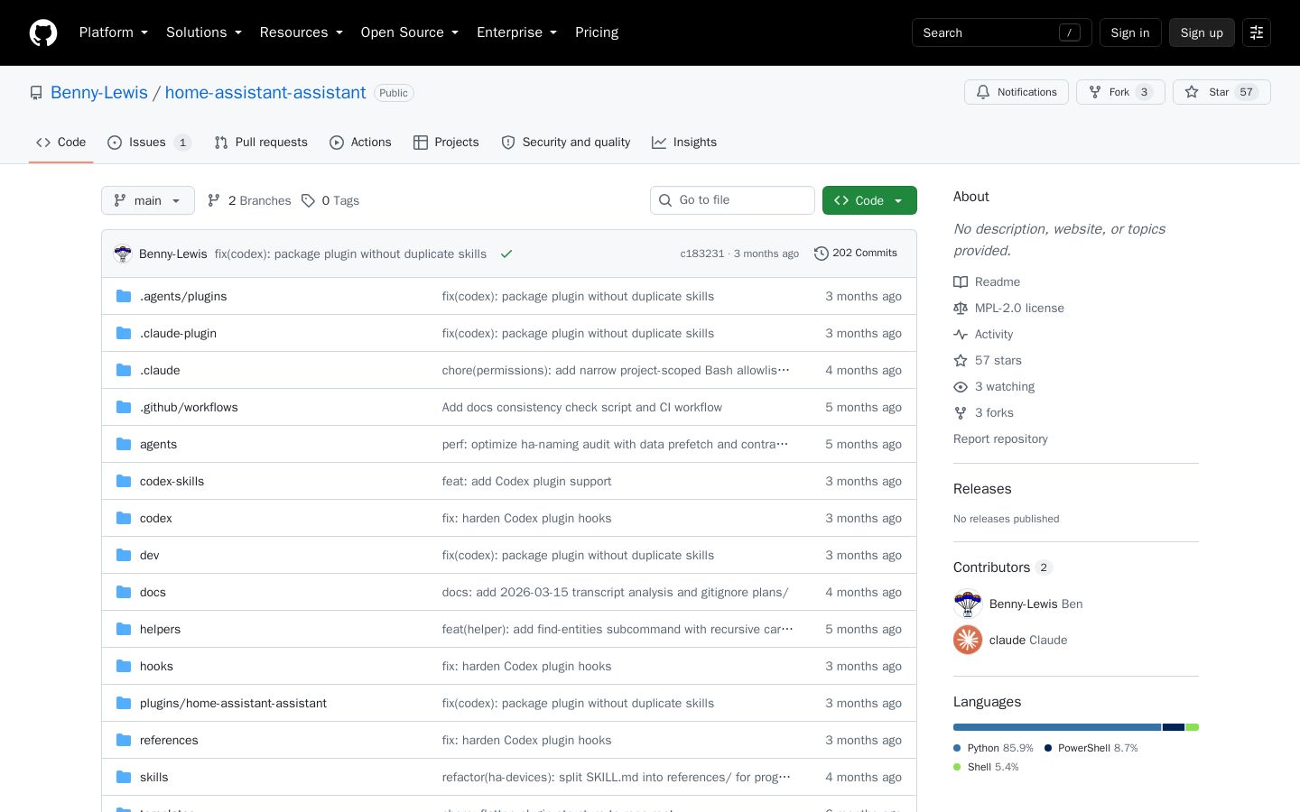Viewport: 1300px width, 812px height.
Task: Fork this repository
Action: [1120, 92]
